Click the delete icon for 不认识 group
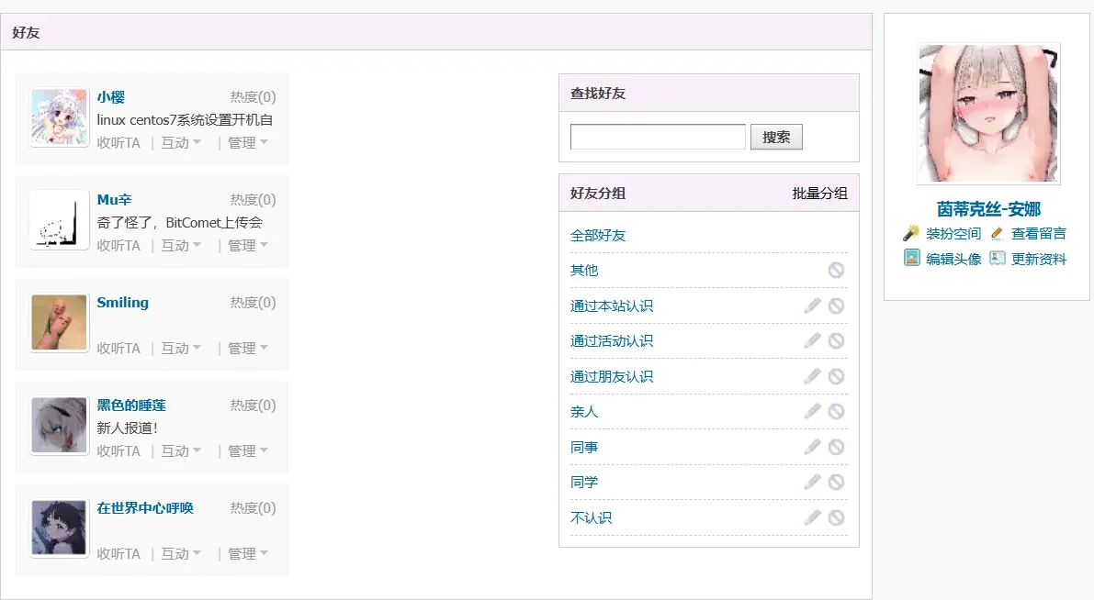 pyautogui.click(x=836, y=517)
